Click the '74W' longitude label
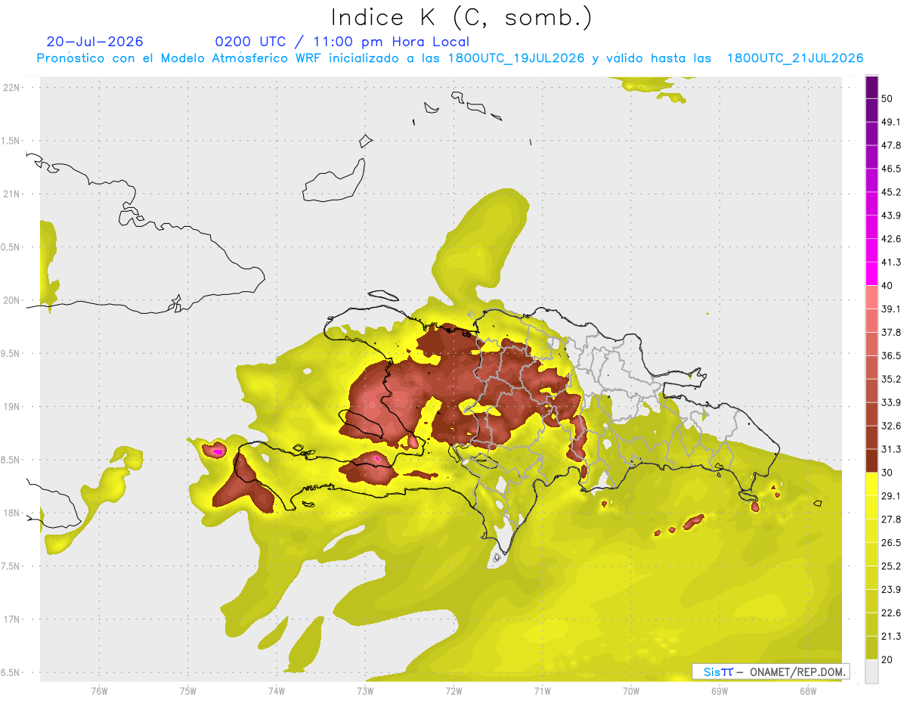The width and height of the screenshot is (907, 701). coord(276,691)
